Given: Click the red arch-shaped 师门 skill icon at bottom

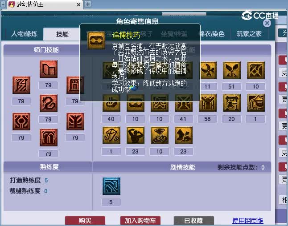Looking at the screenshot, I should pos(49,137).
